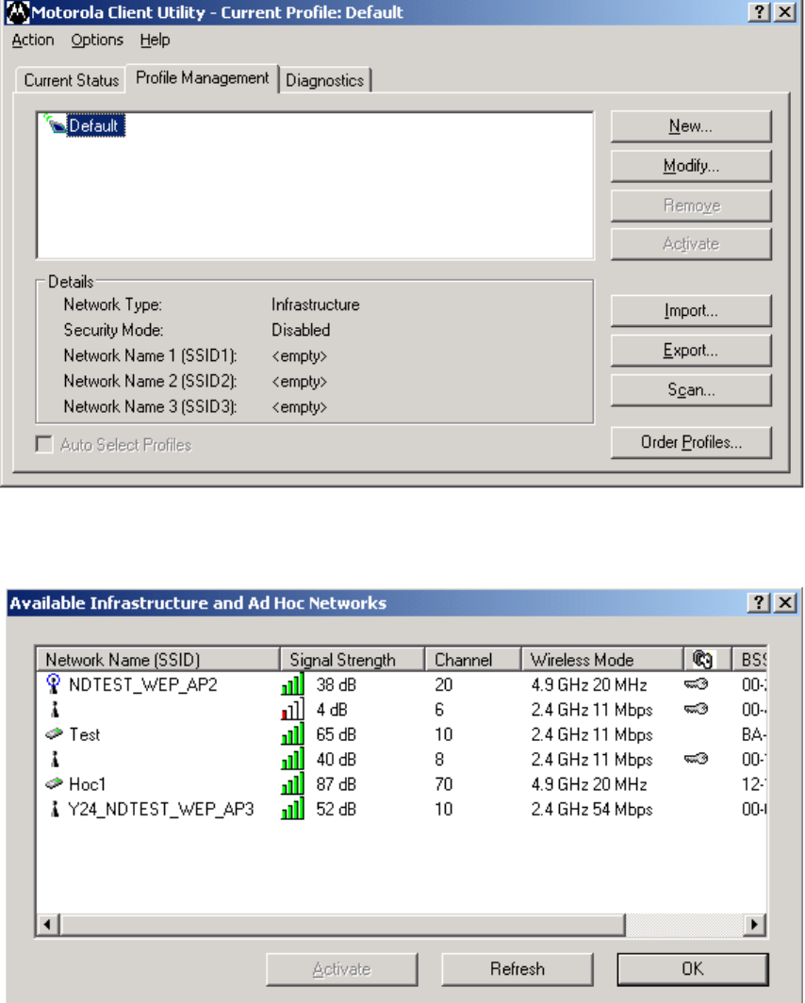The height and width of the screenshot is (1003, 805).
Task: Sort by Signal Strength column header
Action: point(353,659)
